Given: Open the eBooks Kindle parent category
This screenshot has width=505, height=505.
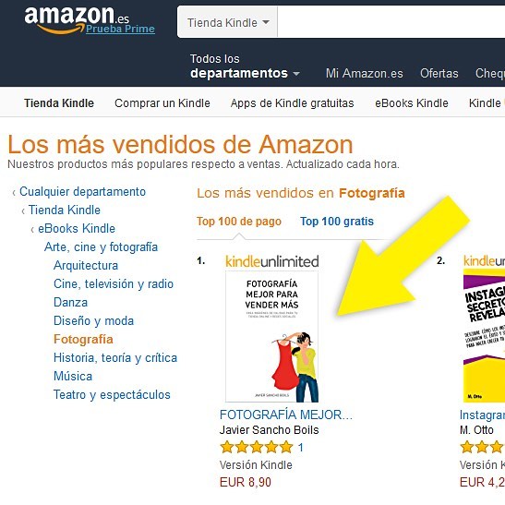Looking at the screenshot, I should [77, 229].
